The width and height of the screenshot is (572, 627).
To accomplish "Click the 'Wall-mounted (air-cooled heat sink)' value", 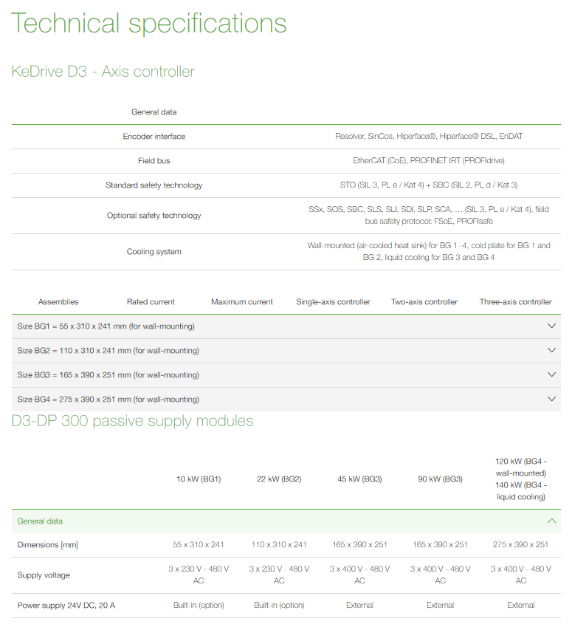I will 429,252.
